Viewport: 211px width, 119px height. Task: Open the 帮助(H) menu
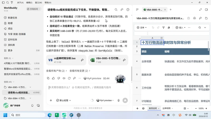coord(48,3)
